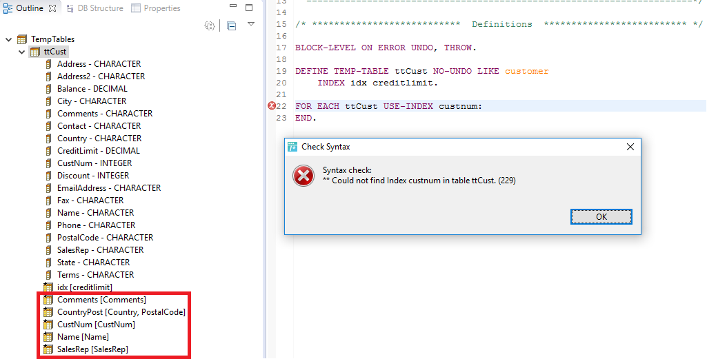Select Terms - CHARACTER field
The image size is (707, 359).
tap(95, 274)
